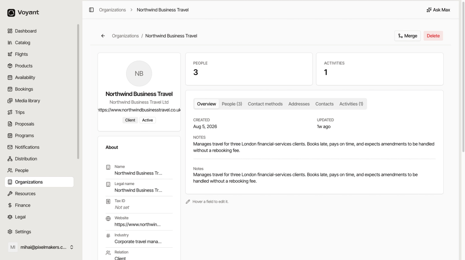Toggle the sidebar panel icon

(x=91, y=10)
